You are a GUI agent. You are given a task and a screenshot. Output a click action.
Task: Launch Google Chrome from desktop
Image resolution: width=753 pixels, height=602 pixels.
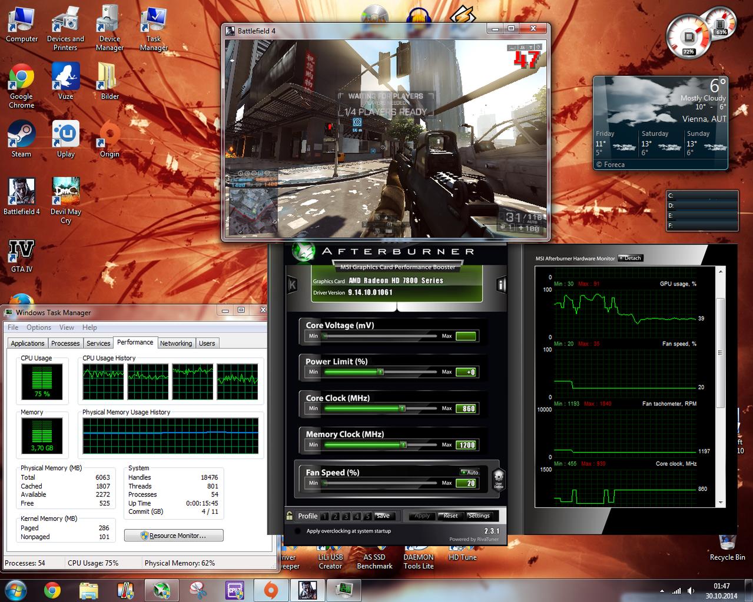click(21, 85)
